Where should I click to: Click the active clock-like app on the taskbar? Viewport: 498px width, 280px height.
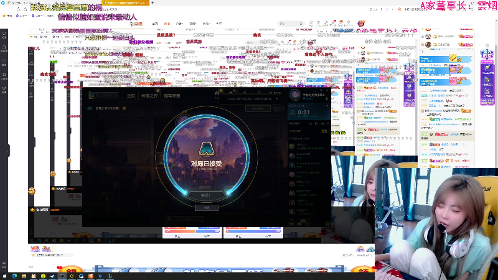62,276
